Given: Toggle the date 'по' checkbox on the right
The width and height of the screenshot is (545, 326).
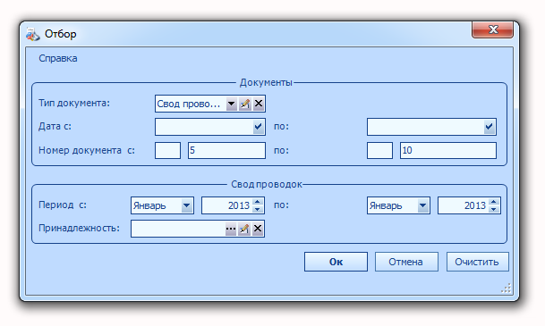Looking at the screenshot, I should pos(489,127).
